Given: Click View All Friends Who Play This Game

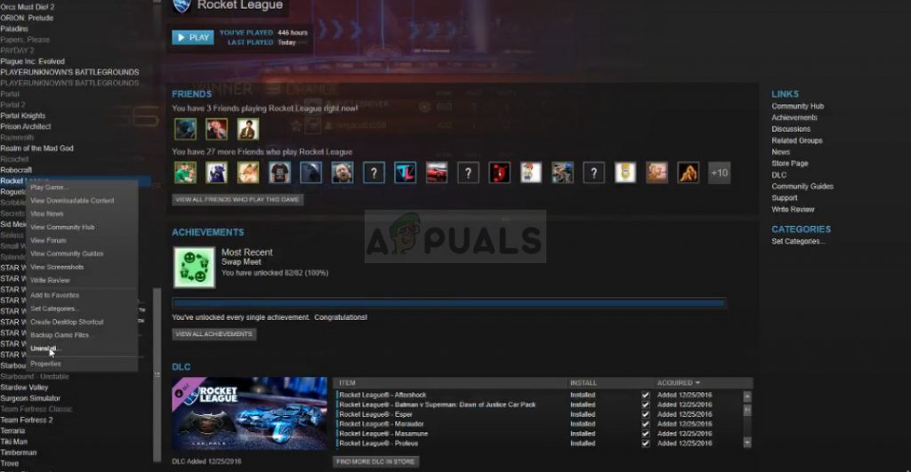Looking at the screenshot, I should pos(237,199).
